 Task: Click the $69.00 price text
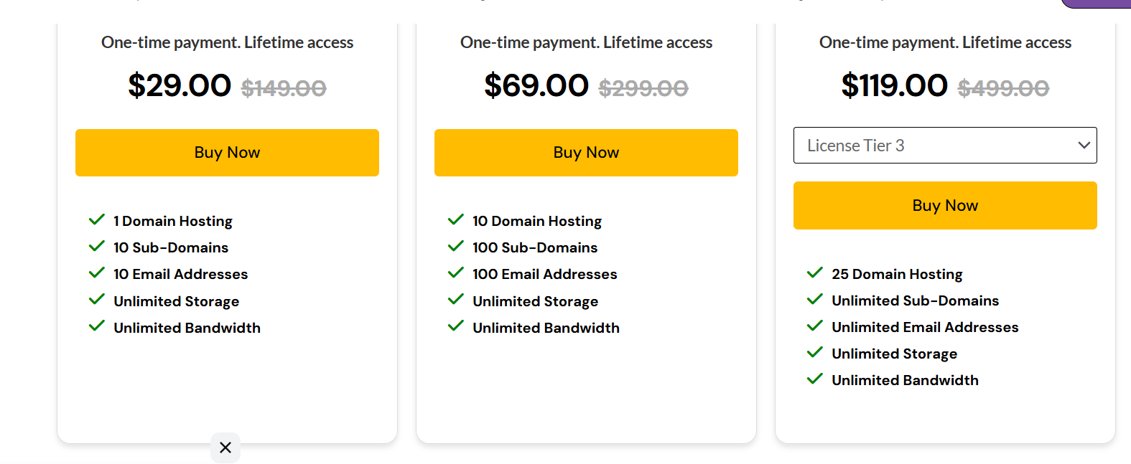point(536,86)
